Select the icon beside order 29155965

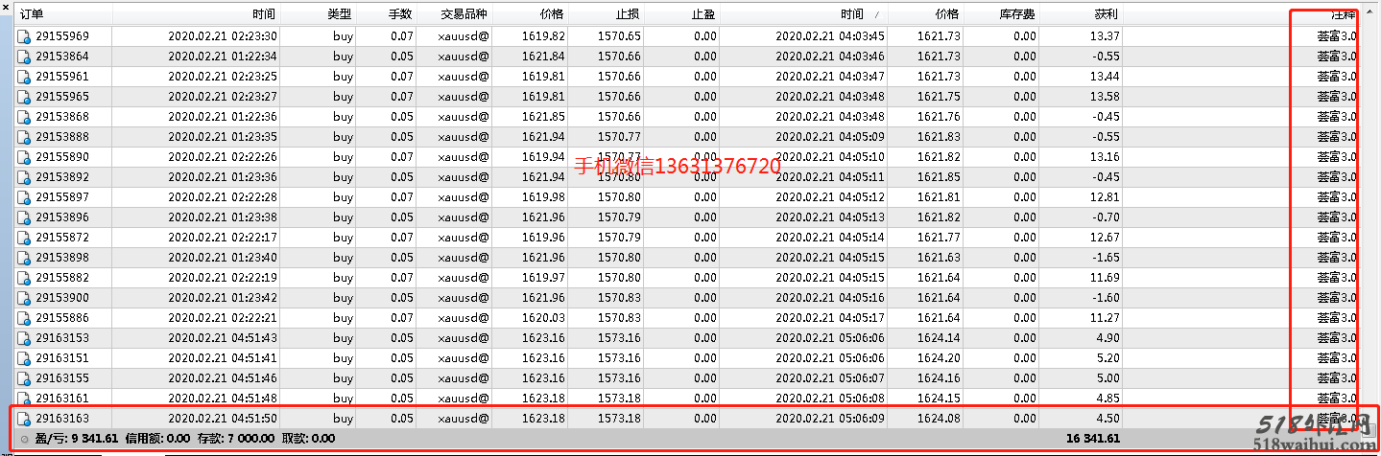coord(24,97)
